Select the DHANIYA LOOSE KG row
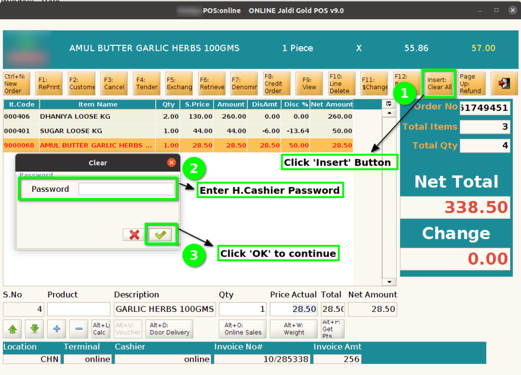521x375 pixels. pos(178,117)
